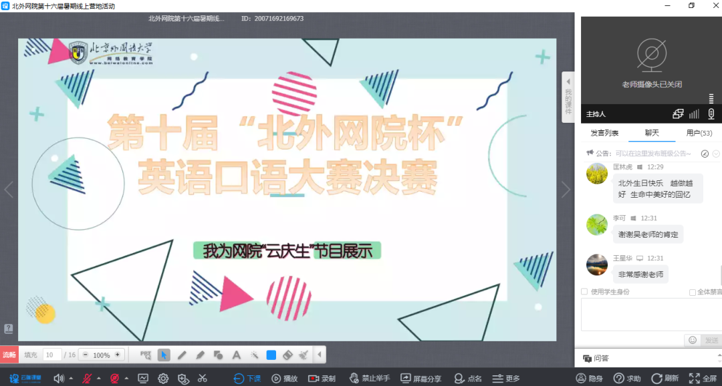Expand the announcement dropdown chevron
The width and height of the screenshot is (722, 386).
click(x=716, y=154)
